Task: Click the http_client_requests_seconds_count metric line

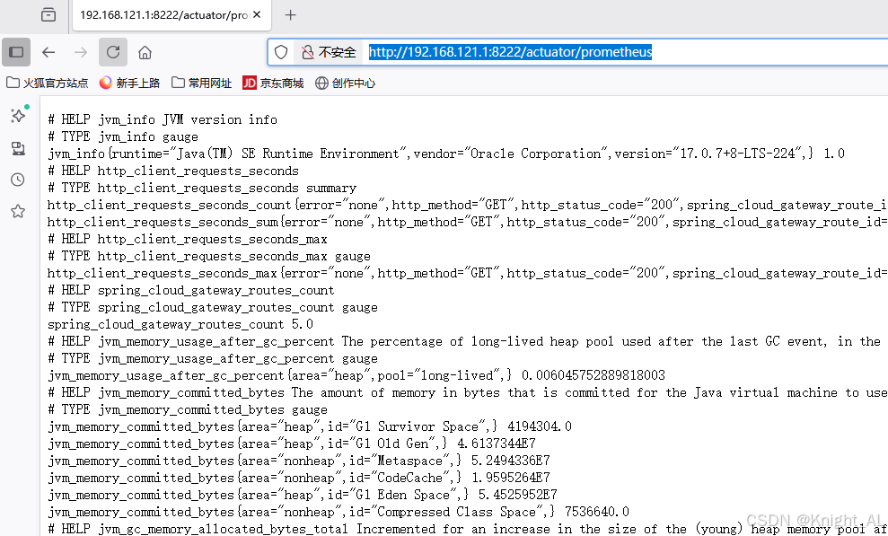Action: pyautogui.click(x=468, y=205)
